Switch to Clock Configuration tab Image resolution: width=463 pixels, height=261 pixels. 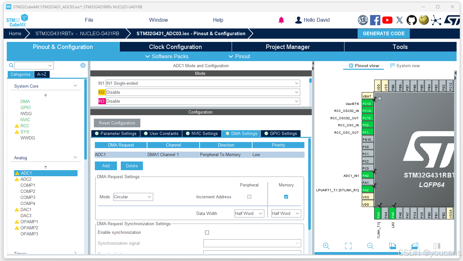(x=176, y=47)
